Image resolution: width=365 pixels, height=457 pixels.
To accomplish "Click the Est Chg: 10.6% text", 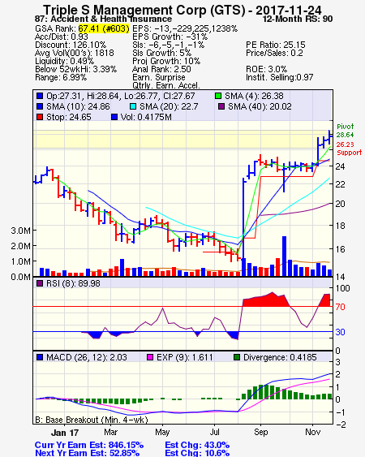I will [x=197, y=453].
